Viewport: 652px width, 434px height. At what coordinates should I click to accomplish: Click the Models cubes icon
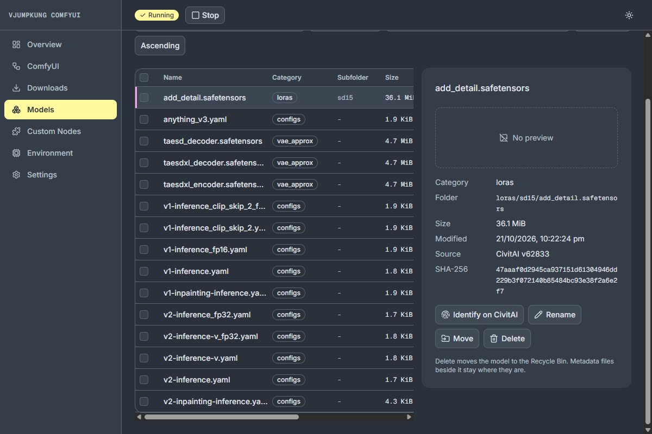(x=16, y=110)
